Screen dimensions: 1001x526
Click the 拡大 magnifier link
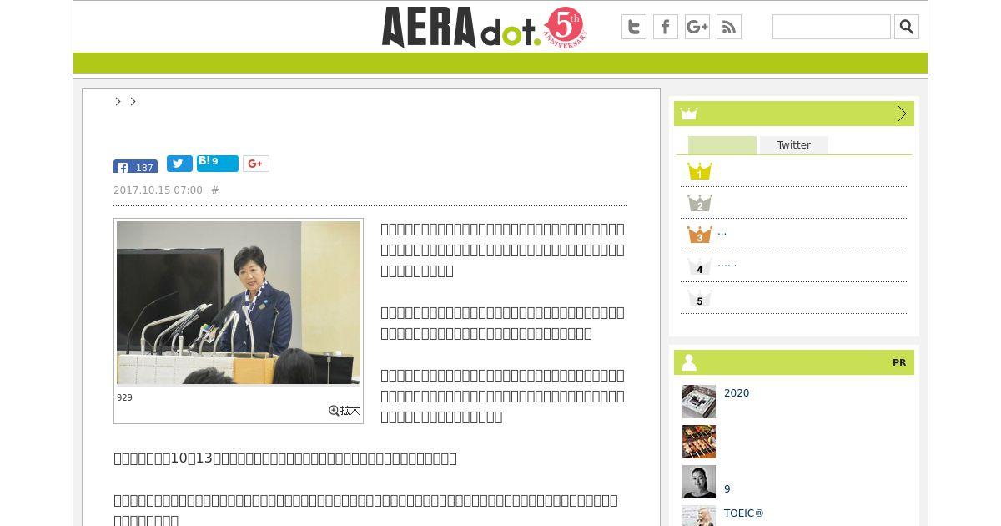(x=345, y=411)
